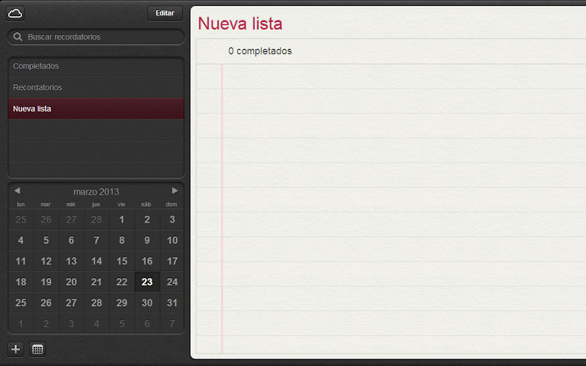586x366 pixels.
Task: Select greyed April 7 in last row
Action: [172, 324]
